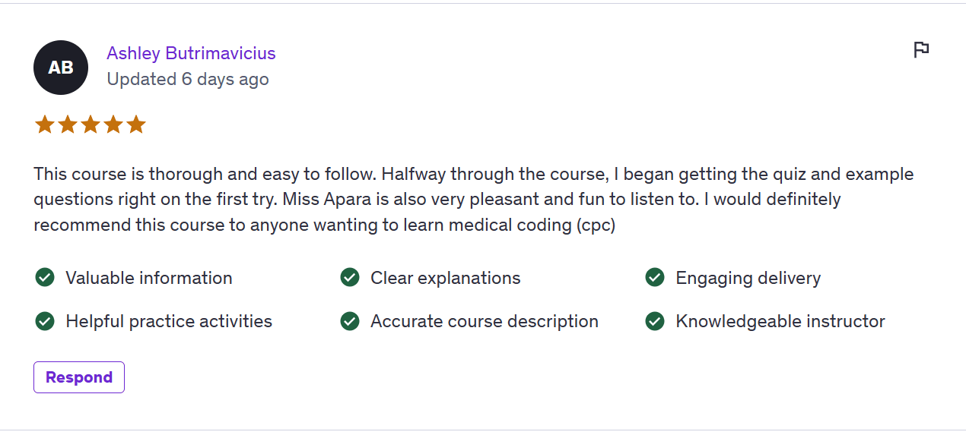Click the Valuable information label
Screen dimensions: 966x435
point(149,278)
